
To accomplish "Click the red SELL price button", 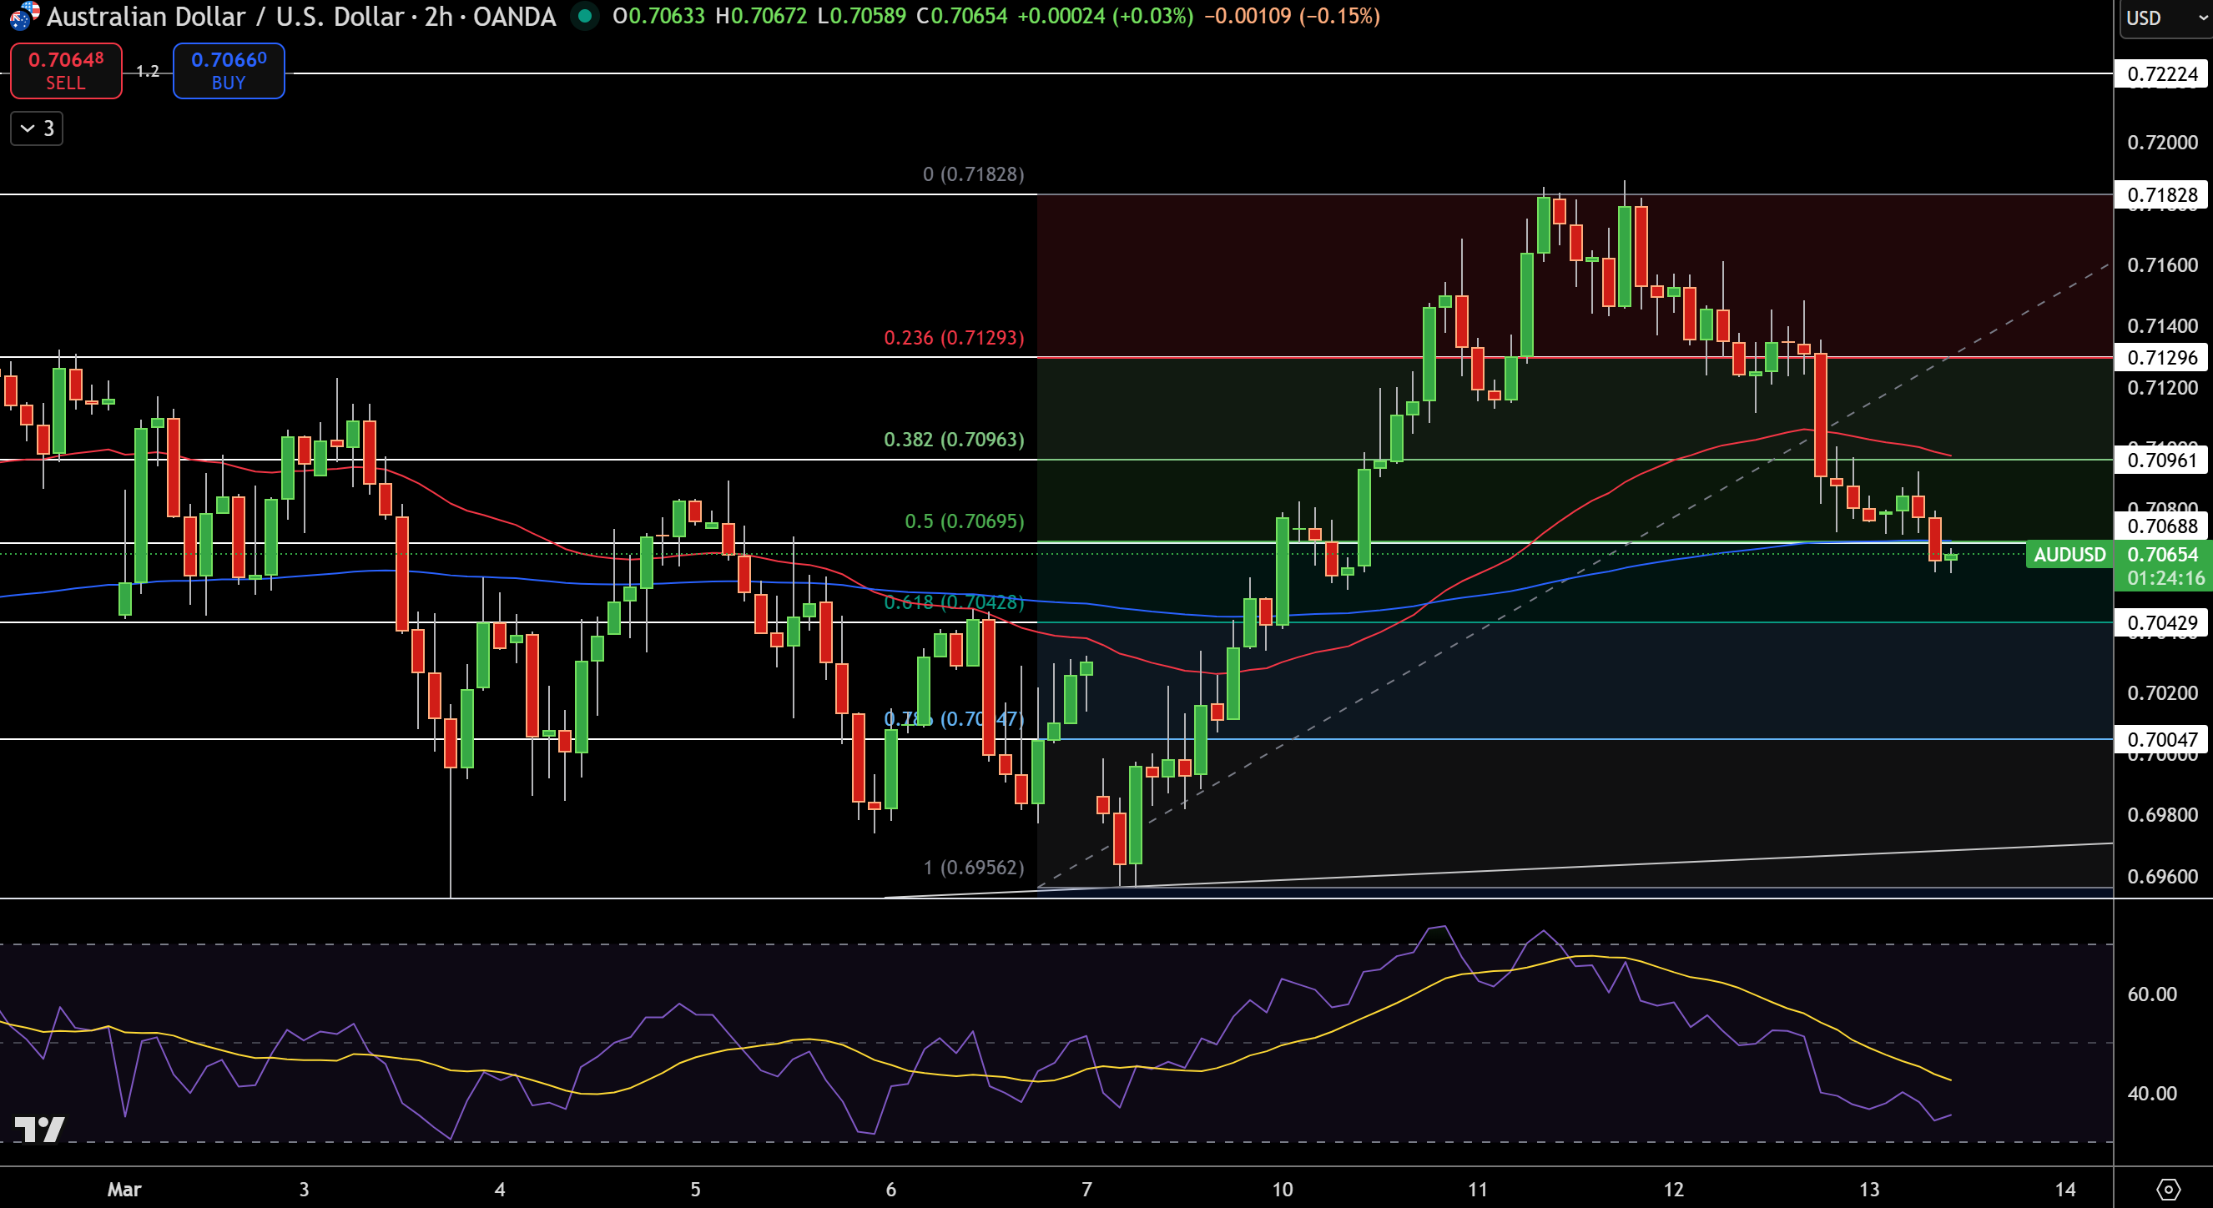I will tap(66, 71).
